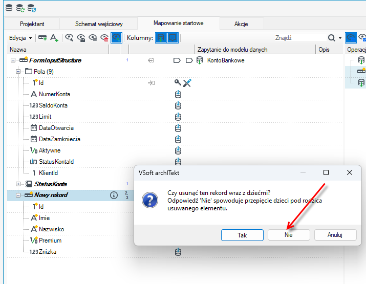
Task: Select the NumerKonta field
Action: 54,94
